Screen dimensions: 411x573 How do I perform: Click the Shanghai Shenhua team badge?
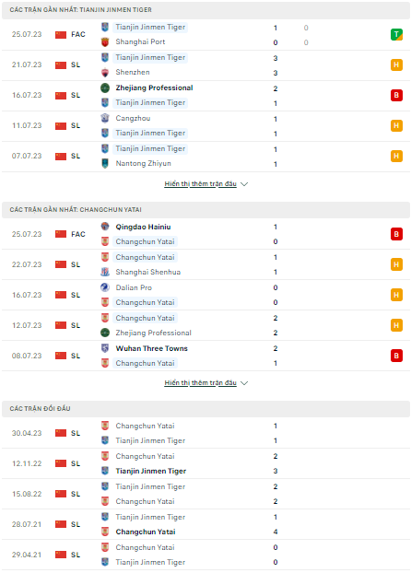tap(105, 272)
